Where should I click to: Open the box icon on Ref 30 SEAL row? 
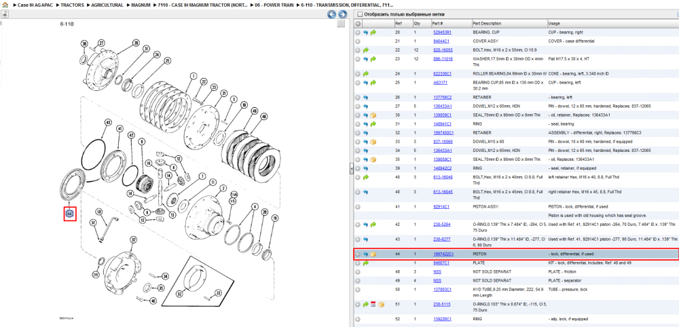click(x=373, y=115)
